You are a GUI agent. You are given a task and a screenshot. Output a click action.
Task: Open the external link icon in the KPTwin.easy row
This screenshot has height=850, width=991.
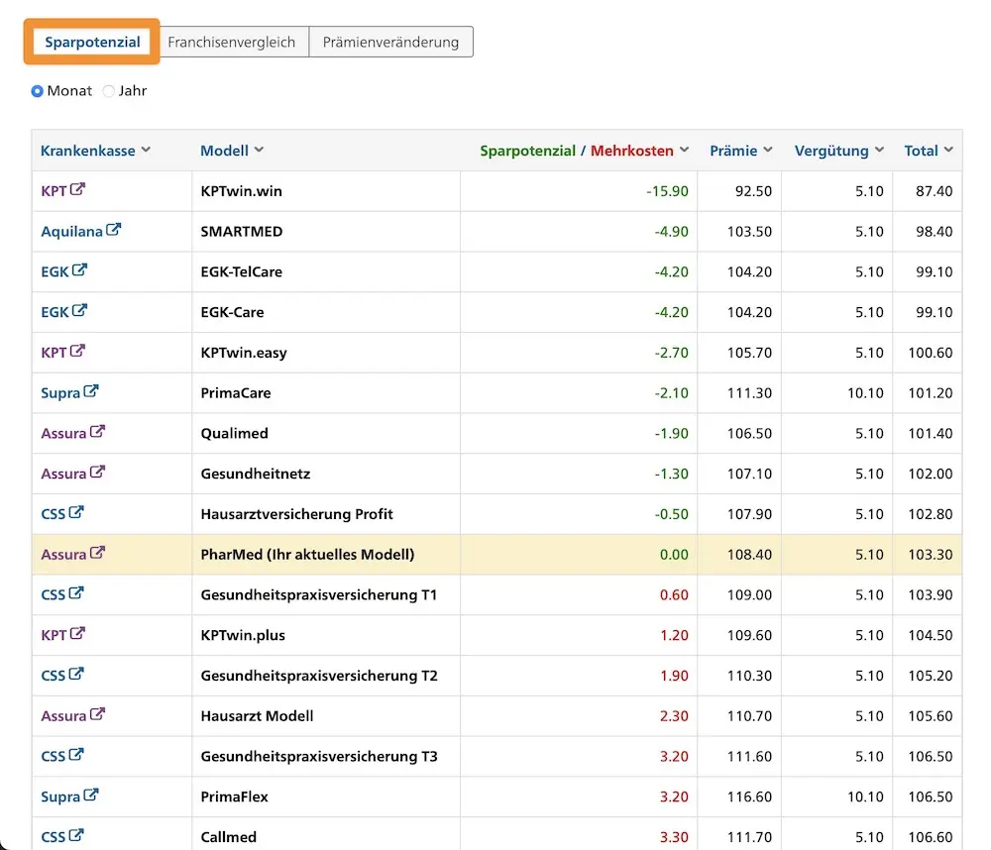pos(77,352)
